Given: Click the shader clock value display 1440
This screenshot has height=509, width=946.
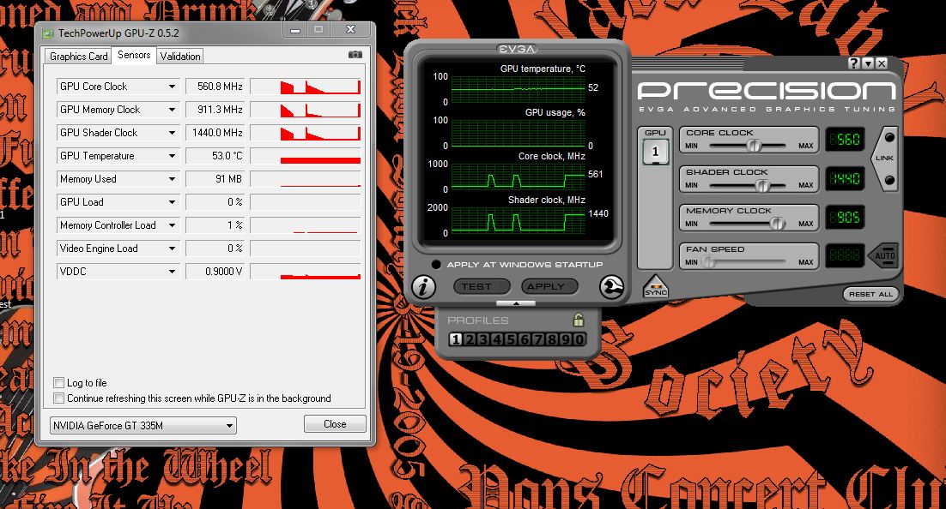Looking at the screenshot, I should (845, 178).
